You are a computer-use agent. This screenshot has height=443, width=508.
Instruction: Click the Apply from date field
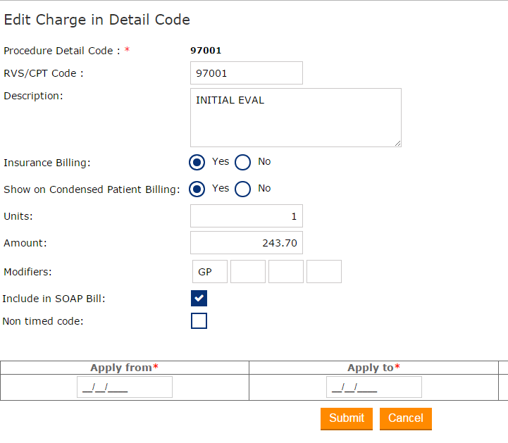click(x=124, y=387)
